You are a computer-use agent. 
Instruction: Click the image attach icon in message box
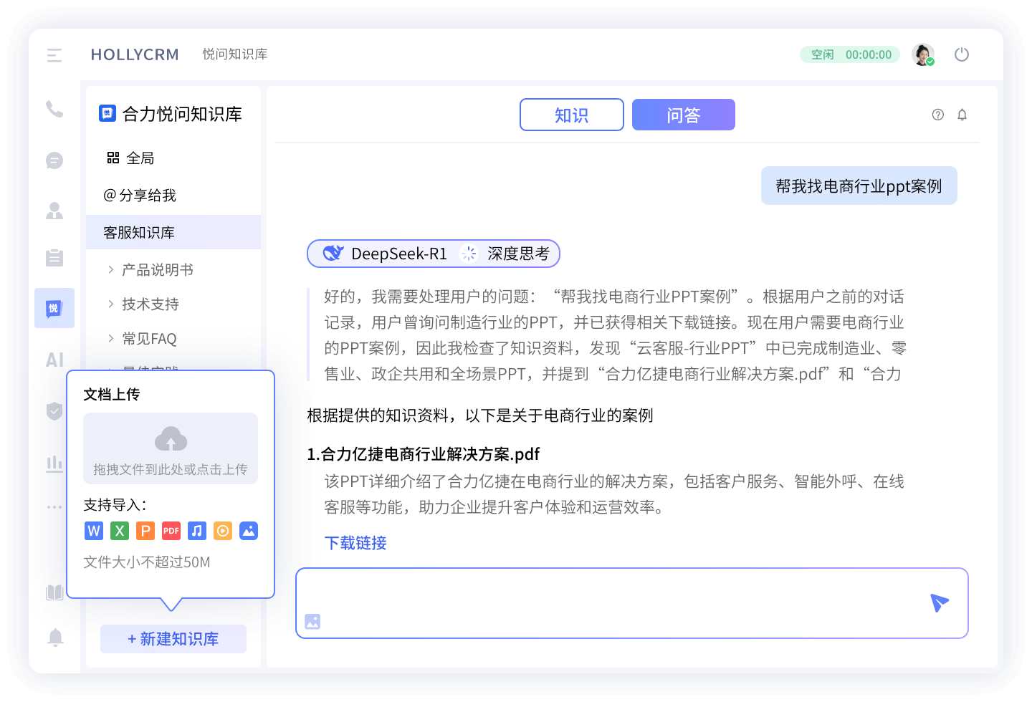[312, 622]
